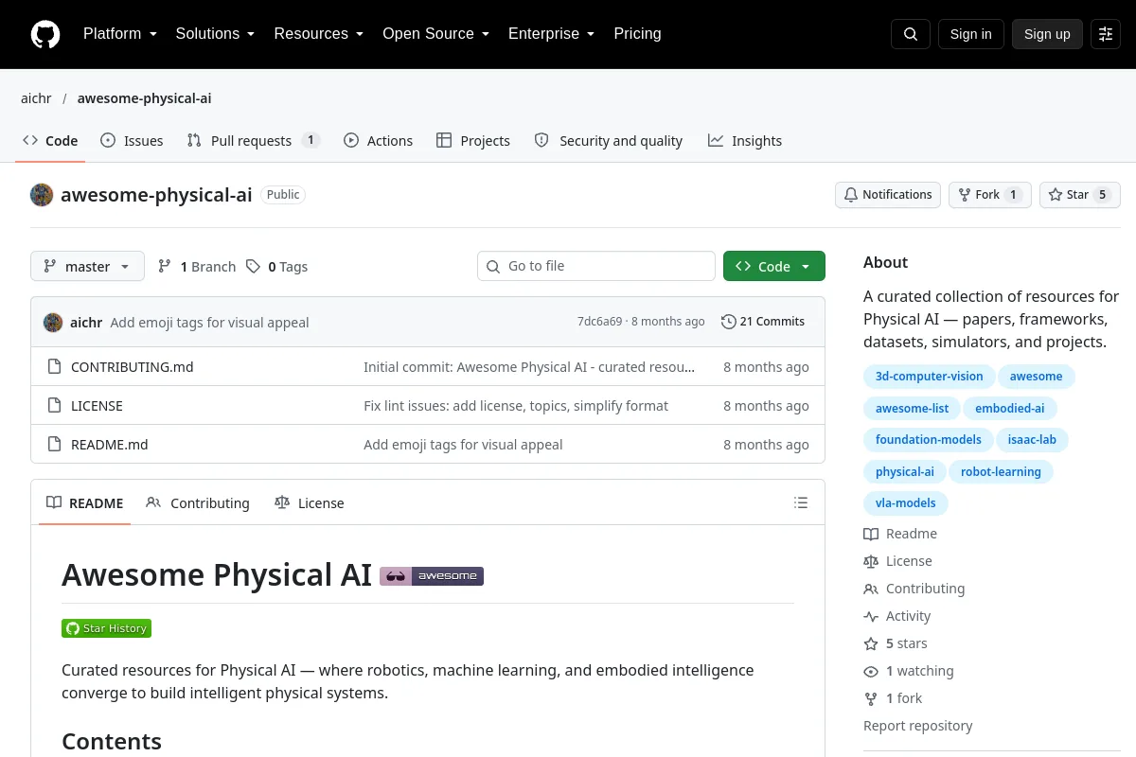Open the Fix lint issues commit message
The width and height of the screenshot is (1136, 757).
(x=516, y=406)
